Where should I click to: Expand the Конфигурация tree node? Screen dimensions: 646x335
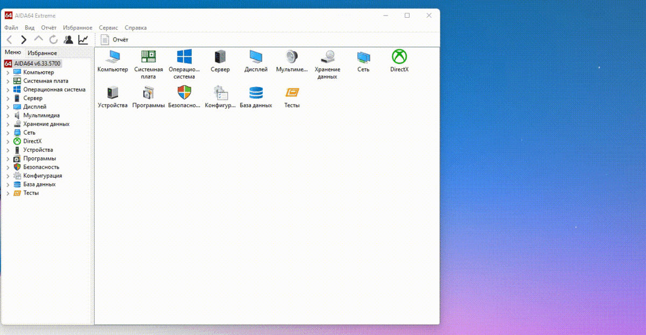(8, 176)
